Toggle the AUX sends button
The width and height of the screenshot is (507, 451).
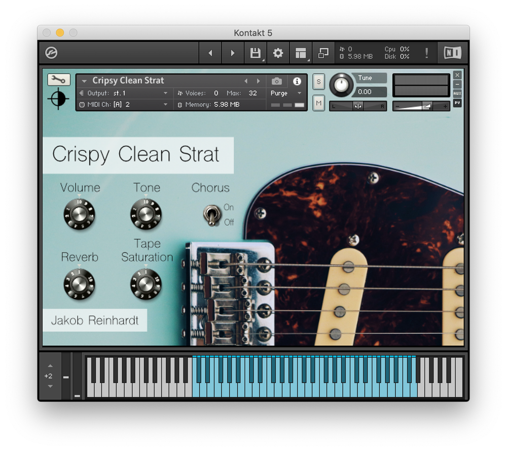click(x=457, y=93)
